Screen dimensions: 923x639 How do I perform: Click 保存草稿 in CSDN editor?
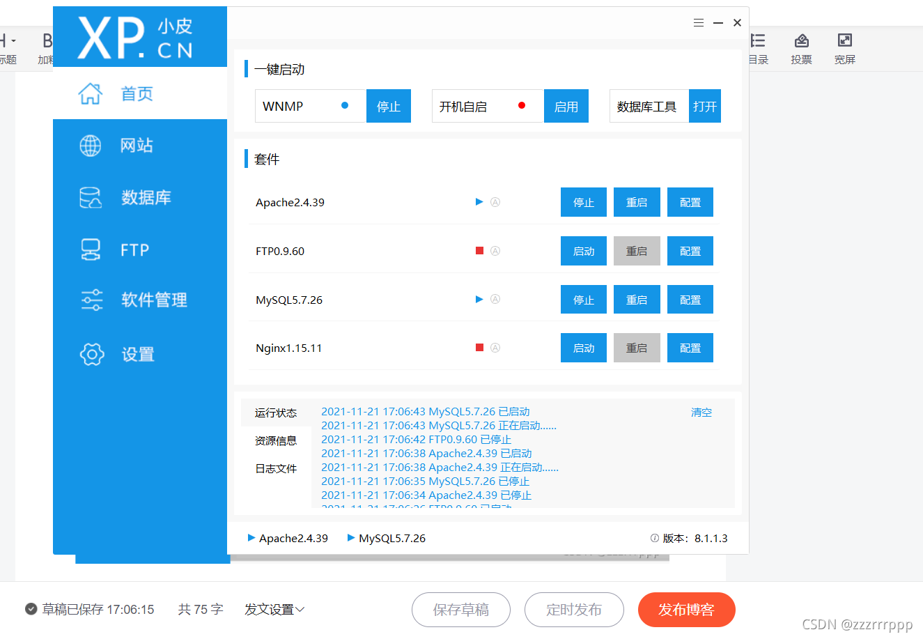tap(461, 610)
